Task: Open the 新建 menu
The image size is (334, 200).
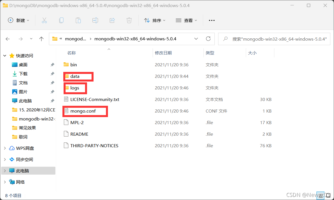Action: click(x=18, y=20)
